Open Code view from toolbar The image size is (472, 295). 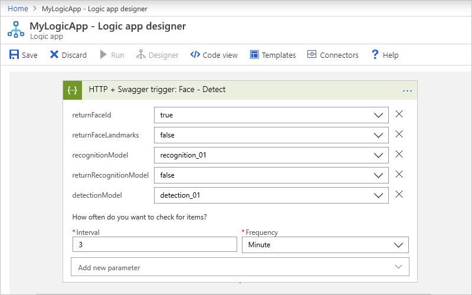coord(214,55)
